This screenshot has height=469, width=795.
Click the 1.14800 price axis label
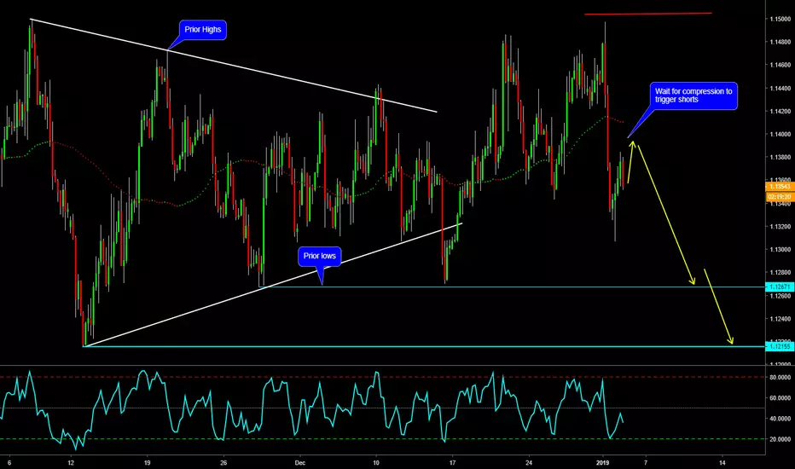click(x=780, y=42)
